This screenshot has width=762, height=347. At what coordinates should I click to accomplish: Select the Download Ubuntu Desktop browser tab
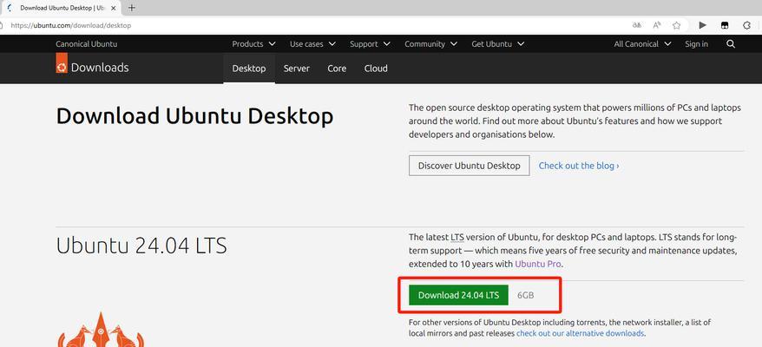[61, 8]
